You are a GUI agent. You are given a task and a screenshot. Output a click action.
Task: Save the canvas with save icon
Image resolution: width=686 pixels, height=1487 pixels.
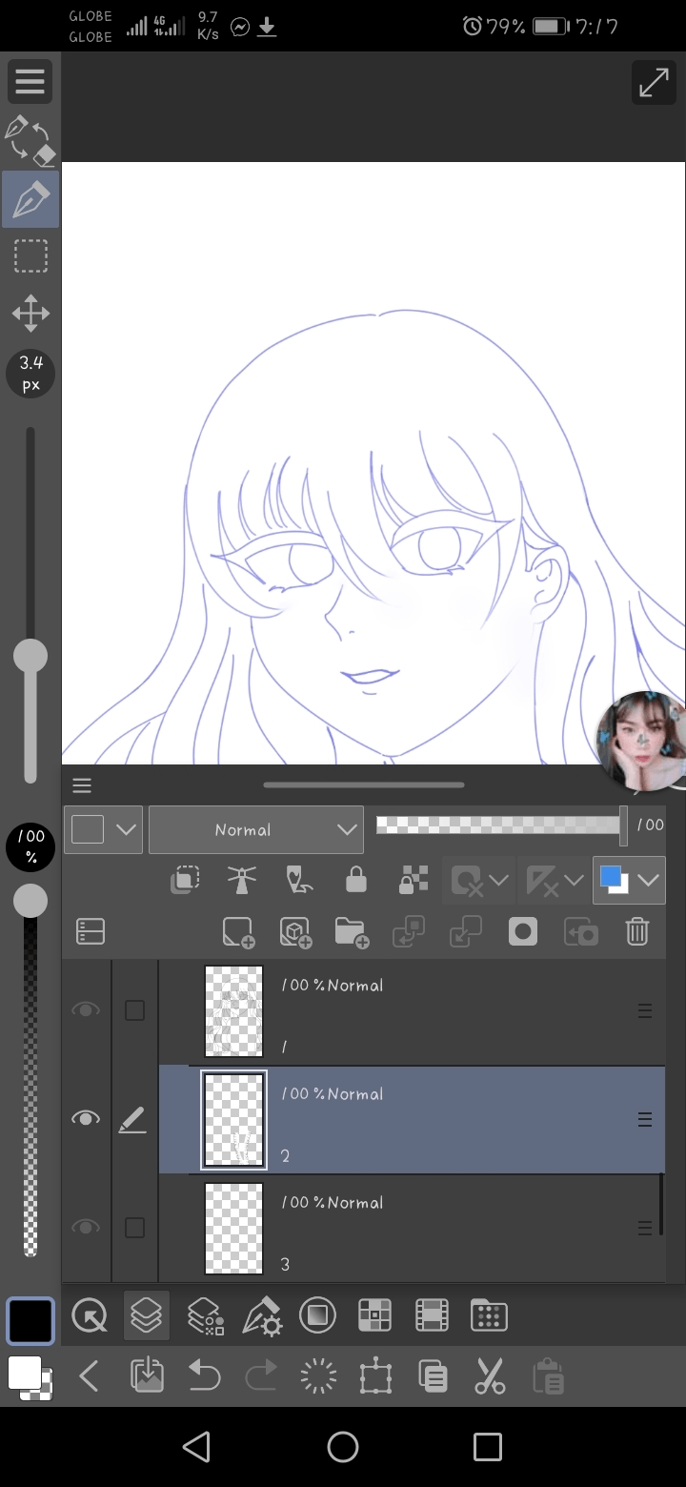click(x=147, y=1376)
